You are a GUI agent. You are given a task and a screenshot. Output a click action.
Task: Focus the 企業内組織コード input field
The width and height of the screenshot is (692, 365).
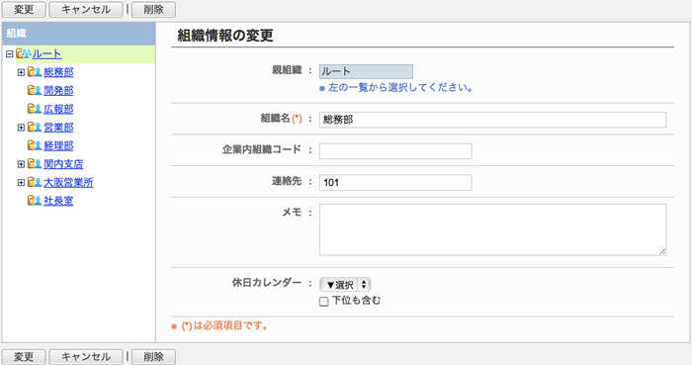pos(395,151)
